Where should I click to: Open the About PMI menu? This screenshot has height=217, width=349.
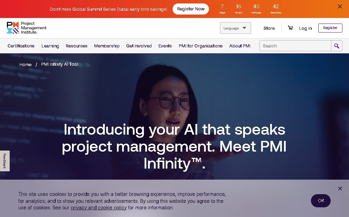coord(240,46)
